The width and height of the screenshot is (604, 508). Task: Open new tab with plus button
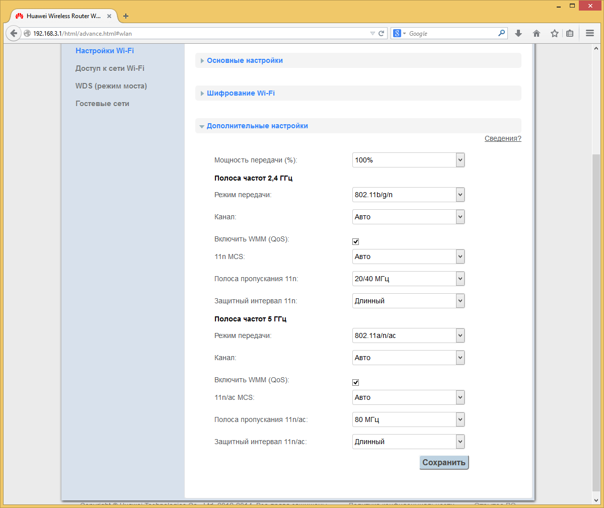[x=126, y=16]
